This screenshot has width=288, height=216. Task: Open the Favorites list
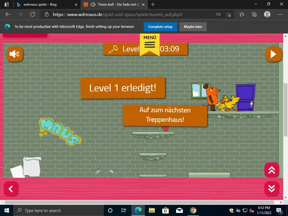pyautogui.click(x=242, y=14)
